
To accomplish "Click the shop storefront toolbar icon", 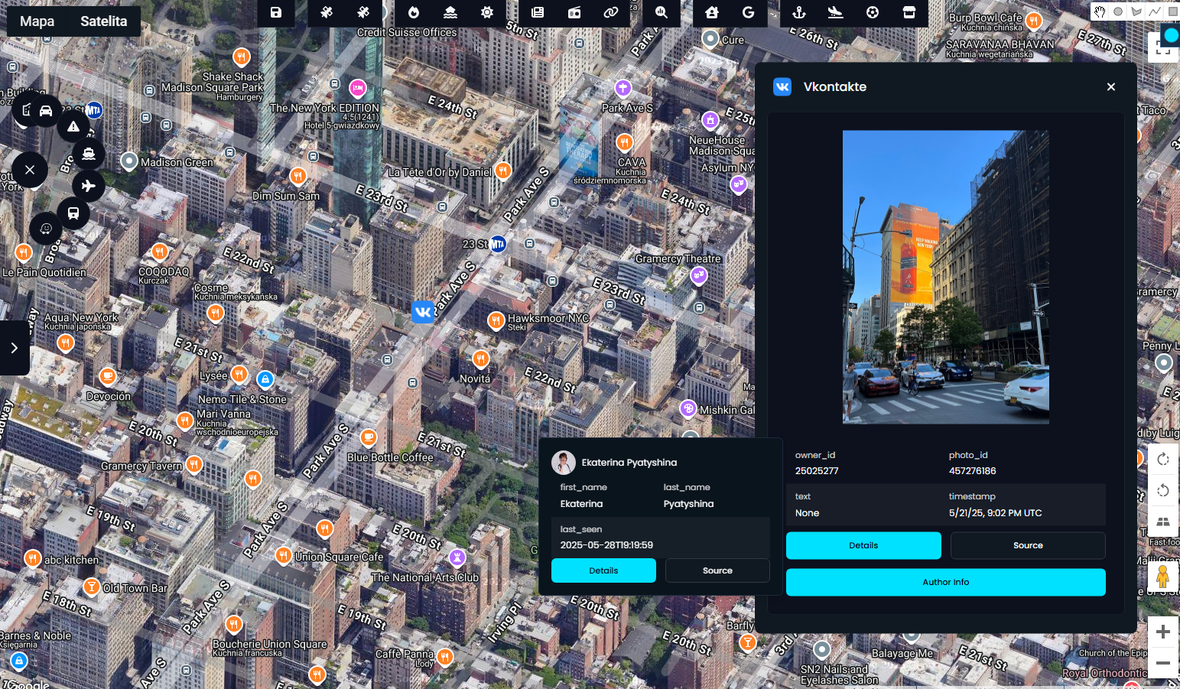I will (909, 12).
